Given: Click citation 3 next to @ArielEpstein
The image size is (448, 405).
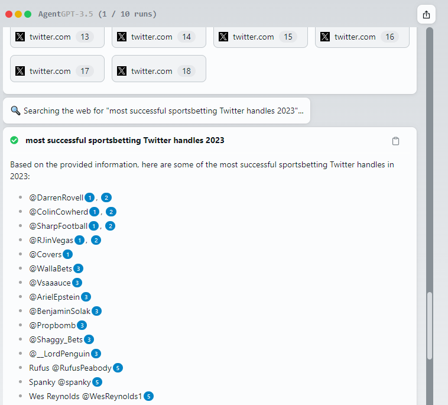Looking at the screenshot, I should point(86,297).
